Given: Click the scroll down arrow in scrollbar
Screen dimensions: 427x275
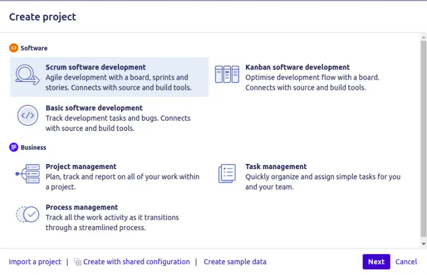Looking at the screenshot, I should pos(422,244).
